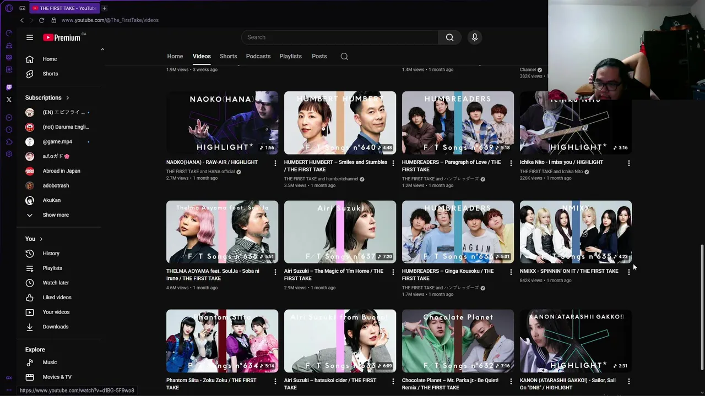Image resolution: width=705 pixels, height=396 pixels.
Task: Activate voice search microphone
Action: pyautogui.click(x=475, y=37)
